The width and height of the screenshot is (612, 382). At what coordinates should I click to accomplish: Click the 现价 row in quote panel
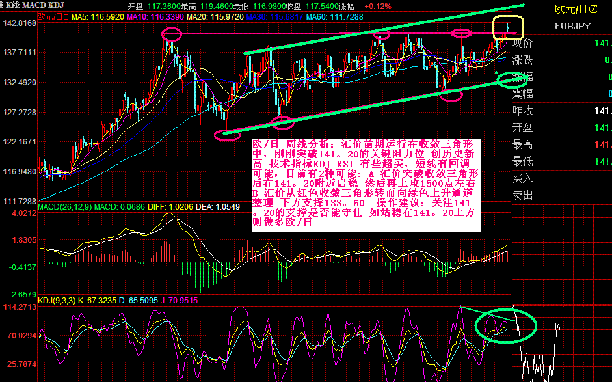[562, 43]
